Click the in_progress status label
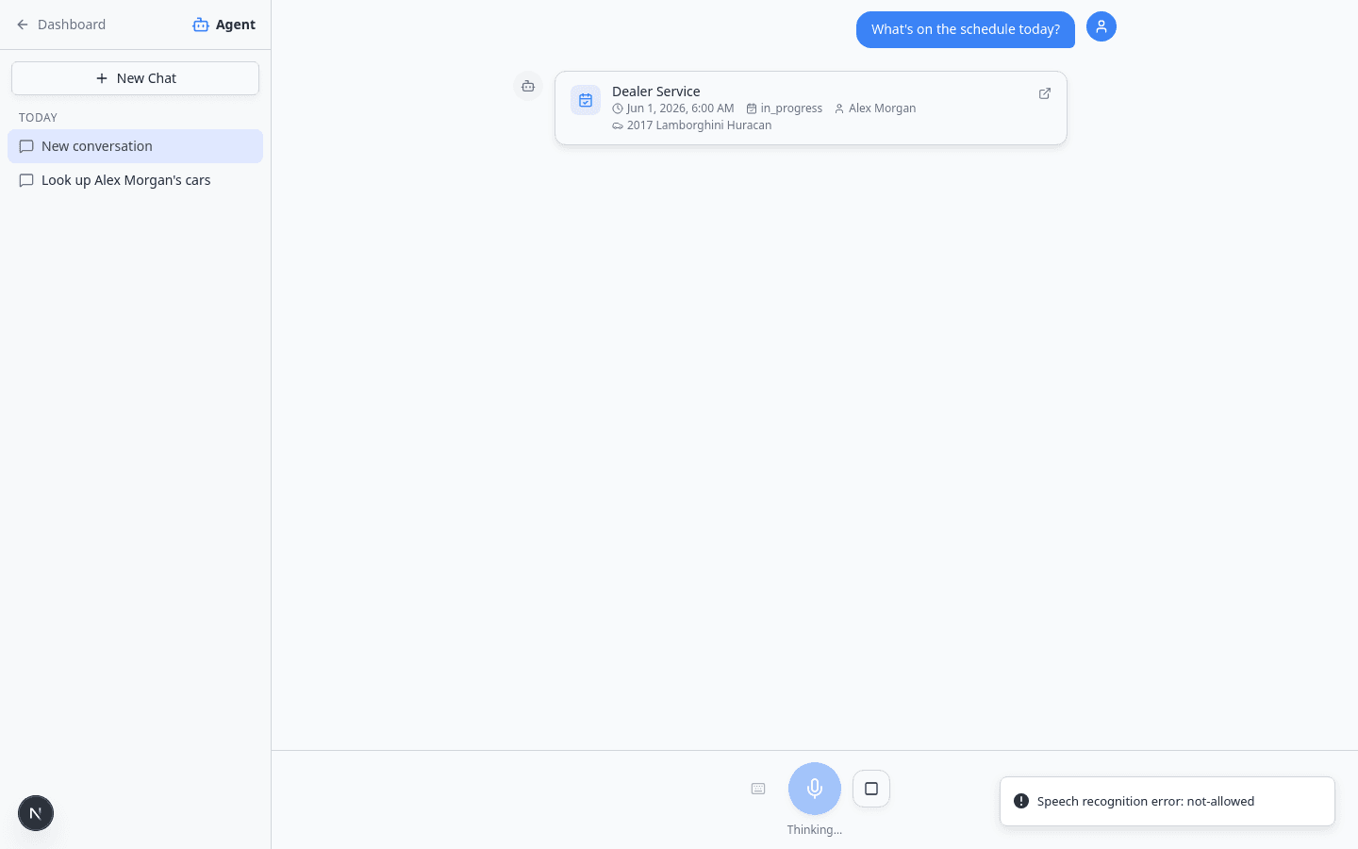The width and height of the screenshot is (1358, 849). (791, 108)
